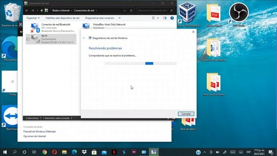The image size is (277, 156).
Task: Toggle the preview pane icon
Action: 164,18
